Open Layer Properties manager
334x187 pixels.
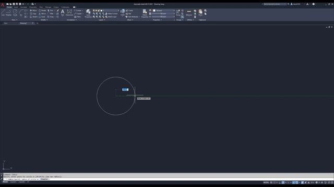tap(88, 13)
